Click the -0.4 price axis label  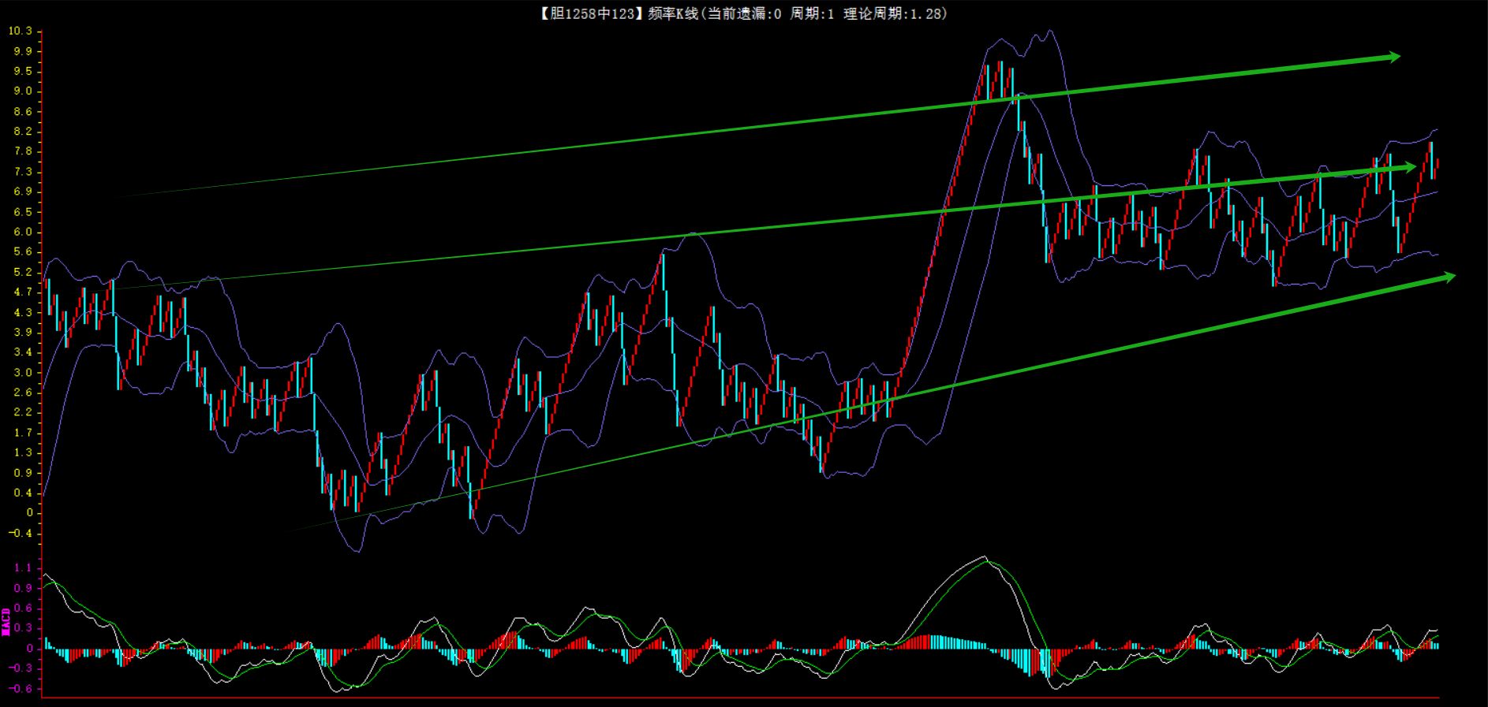(21, 533)
